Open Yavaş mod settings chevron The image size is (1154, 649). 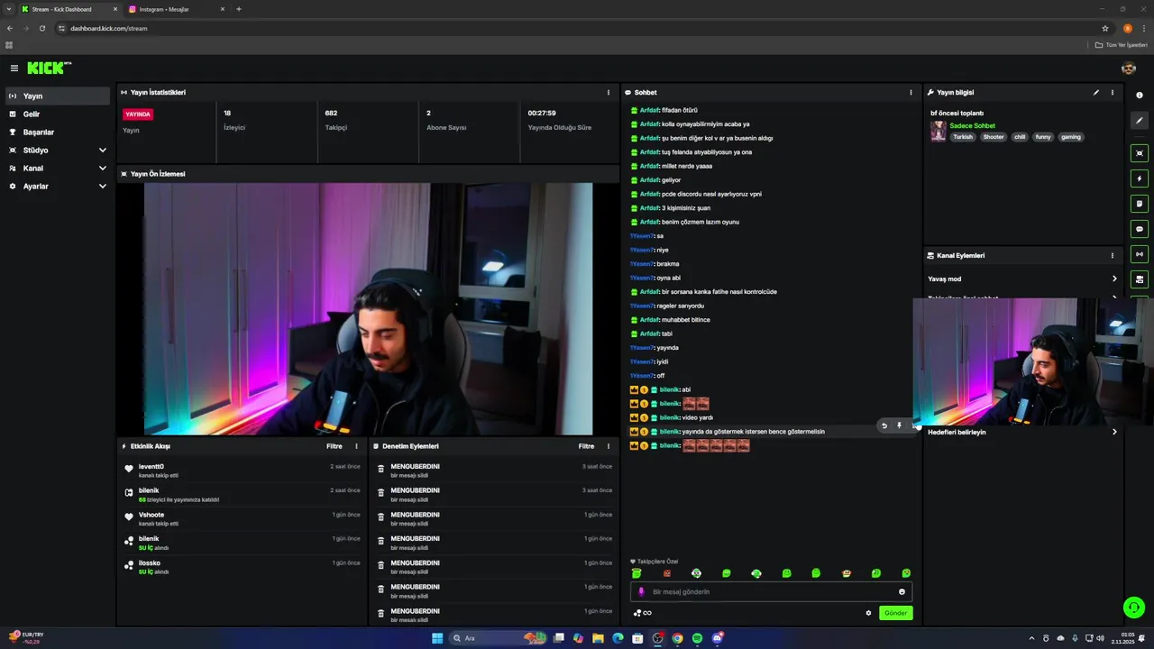1114,279
